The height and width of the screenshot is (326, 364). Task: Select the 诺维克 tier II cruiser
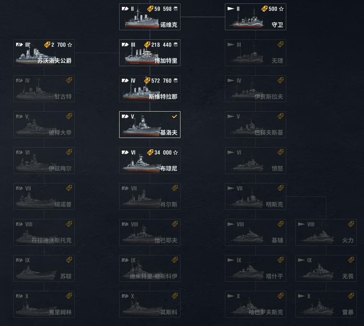(x=149, y=17)
